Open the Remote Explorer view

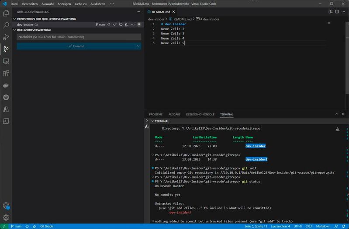6,61
